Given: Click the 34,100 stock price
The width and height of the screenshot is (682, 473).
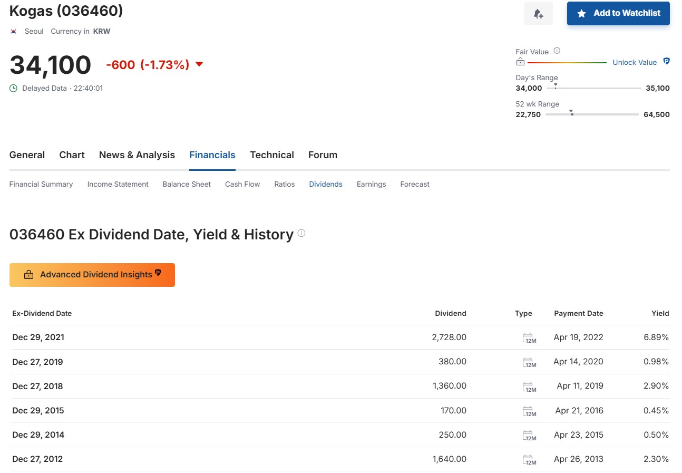Looking at the screenshot, I should (x=51, y=65).
